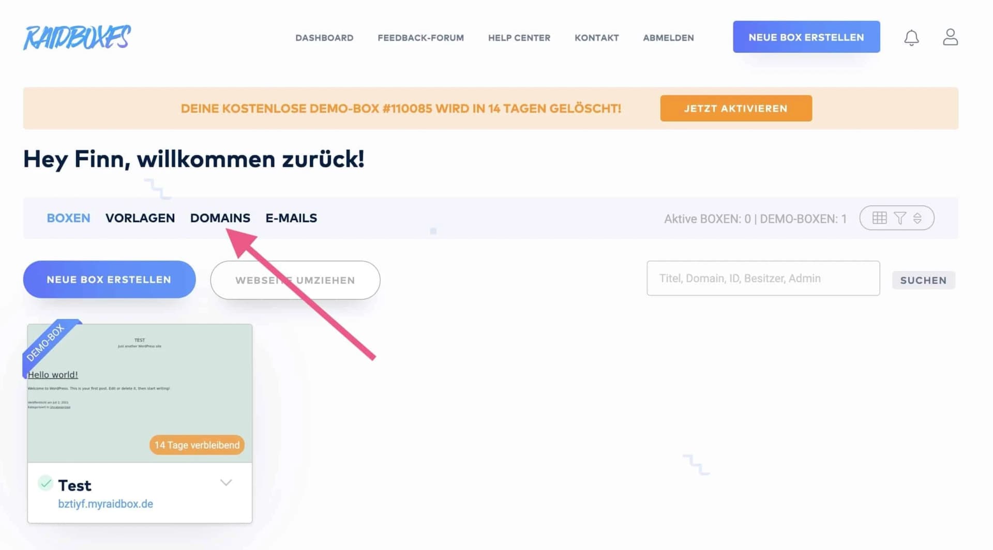Open the notifications bell icon

pyautogui.click(x=911, y=38)
